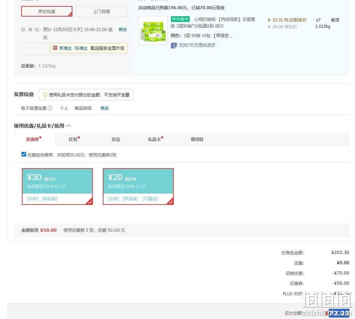Screen dimensions: 355x319
Task: Choose 上门自提 pickup option
Action: [101, 11]
